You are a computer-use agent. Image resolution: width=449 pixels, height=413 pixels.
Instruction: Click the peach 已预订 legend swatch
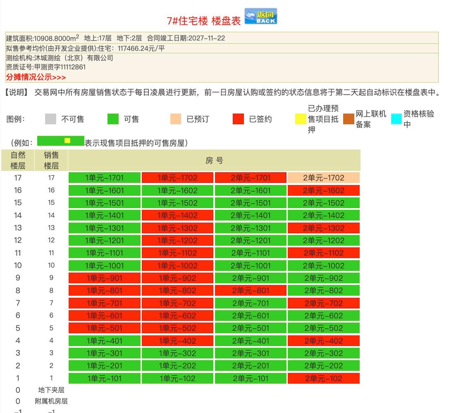point(176,119)
